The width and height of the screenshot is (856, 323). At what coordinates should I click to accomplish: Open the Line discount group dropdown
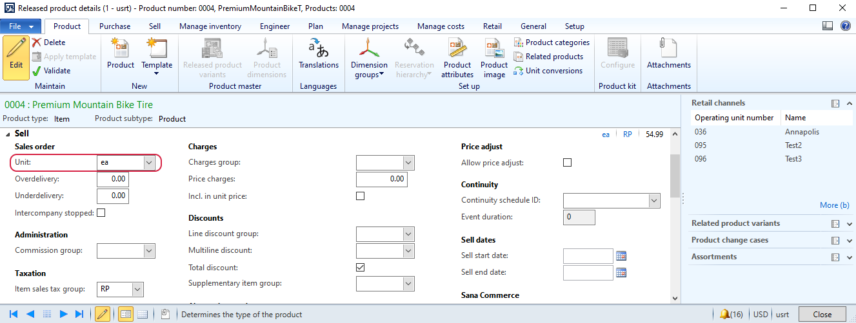(x=408, y=234)
